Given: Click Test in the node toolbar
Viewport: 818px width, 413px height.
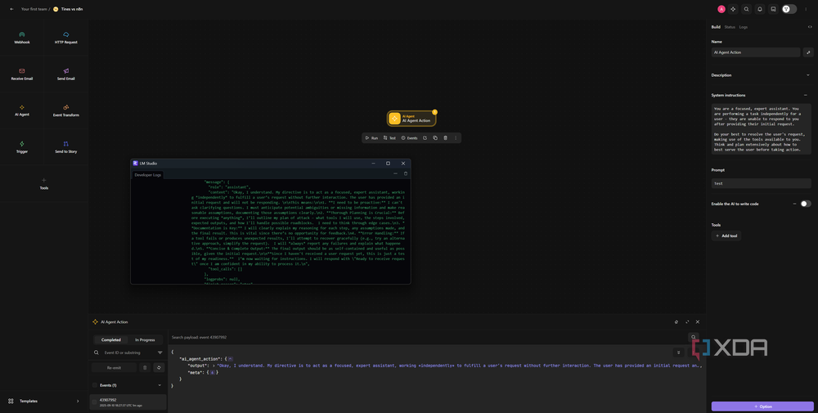Looking at the screenshot, I should coord(389,137).
